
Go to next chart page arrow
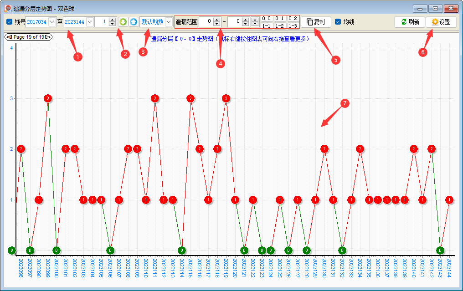[48, 37]
